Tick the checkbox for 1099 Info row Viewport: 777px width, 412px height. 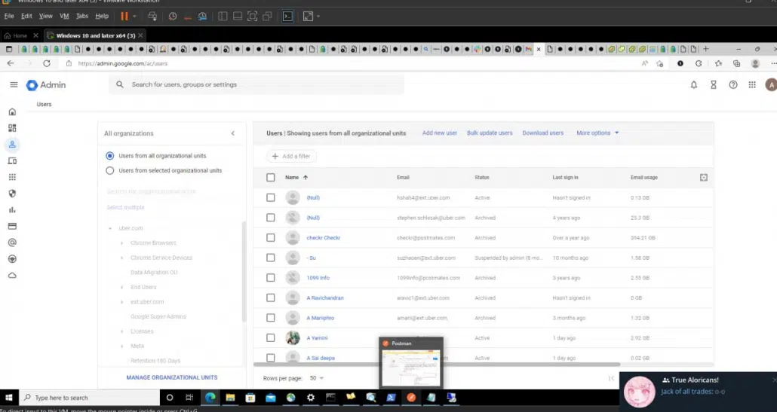tap(271, 277)
